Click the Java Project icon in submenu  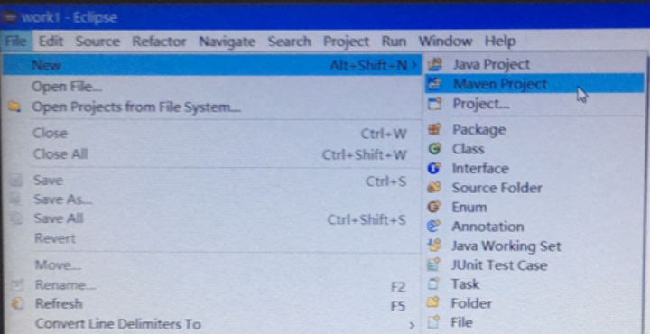[x=434, y=64]
